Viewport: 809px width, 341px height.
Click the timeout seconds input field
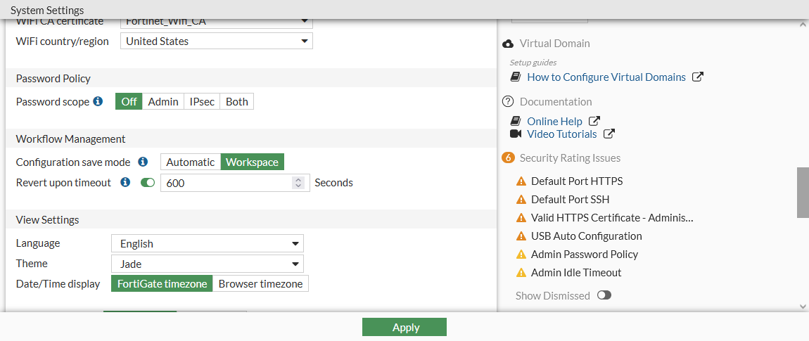227,183
